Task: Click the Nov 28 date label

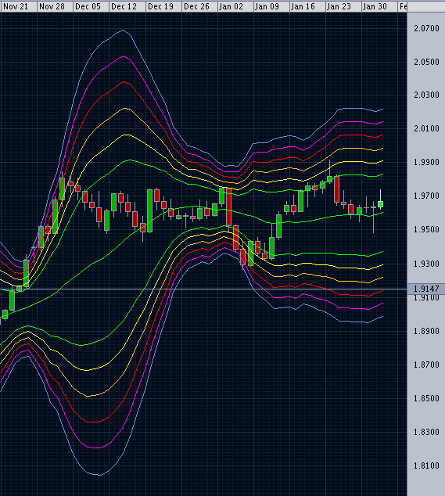Action: click(x=52, y=6)
